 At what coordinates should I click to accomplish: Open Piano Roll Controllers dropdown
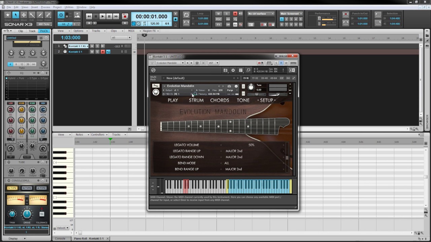pyautogui.click(x=99, y=134)
